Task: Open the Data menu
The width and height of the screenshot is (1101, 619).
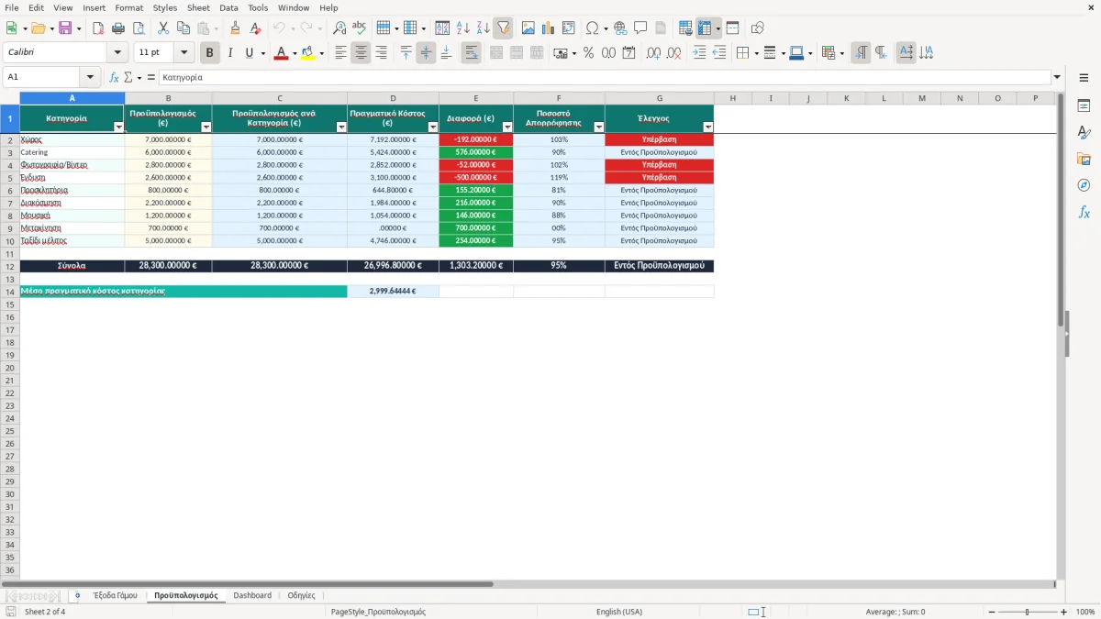Action: pos(228,7)
